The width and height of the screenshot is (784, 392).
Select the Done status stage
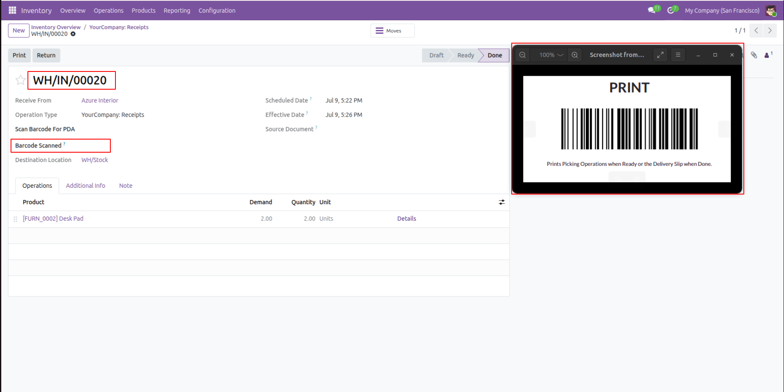point(495,55)
